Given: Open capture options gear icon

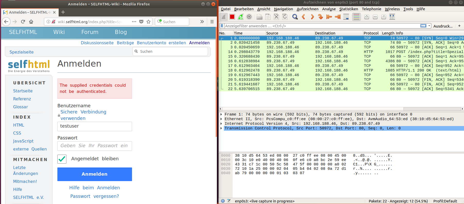Looking at the screenshot, I should pyautogui.click(x=249, y=17).
